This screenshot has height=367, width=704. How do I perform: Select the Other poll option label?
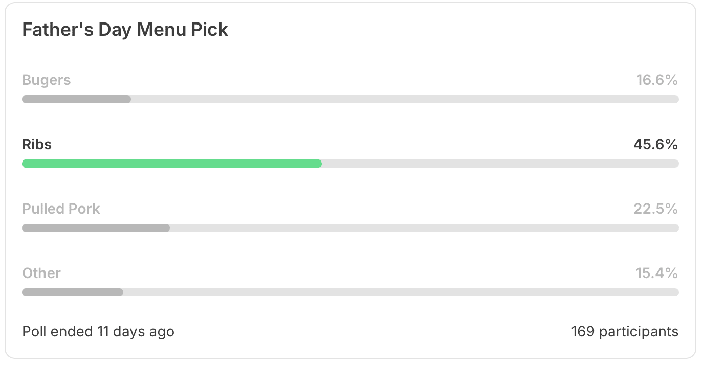tap(41, 273)
